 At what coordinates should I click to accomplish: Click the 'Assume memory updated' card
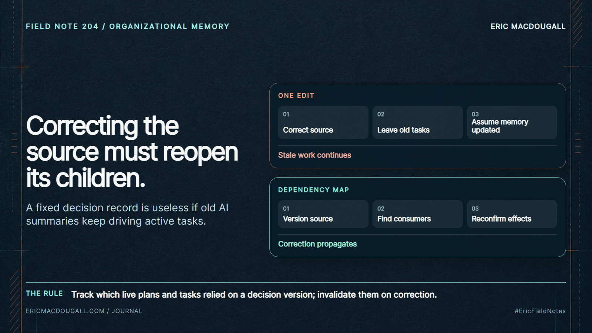tap(512, 122)
